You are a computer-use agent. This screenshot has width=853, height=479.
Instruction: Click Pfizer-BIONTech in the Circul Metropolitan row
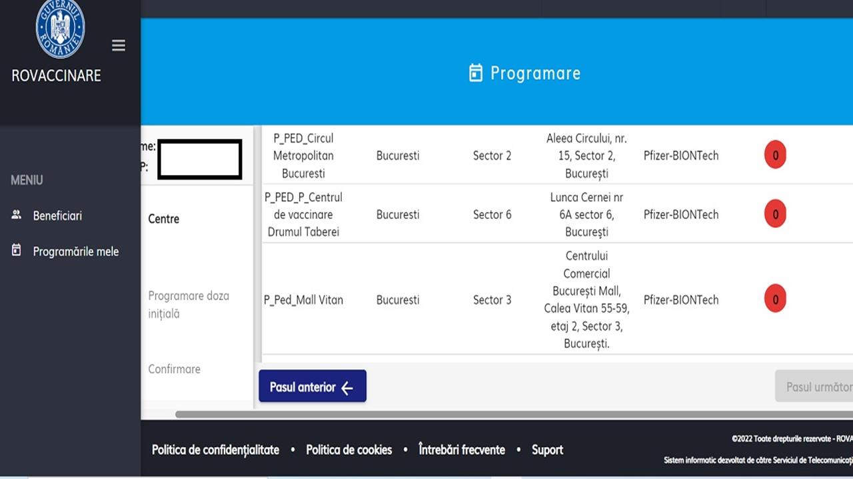681,156
